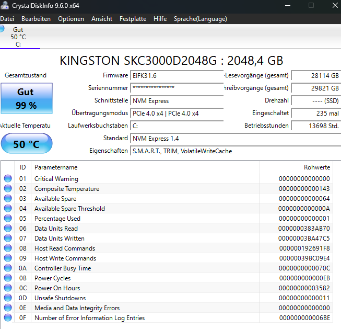This screenshot has width=341, height=329.
Task: Click raw value 00000000000EB
Action: point(304,278)
